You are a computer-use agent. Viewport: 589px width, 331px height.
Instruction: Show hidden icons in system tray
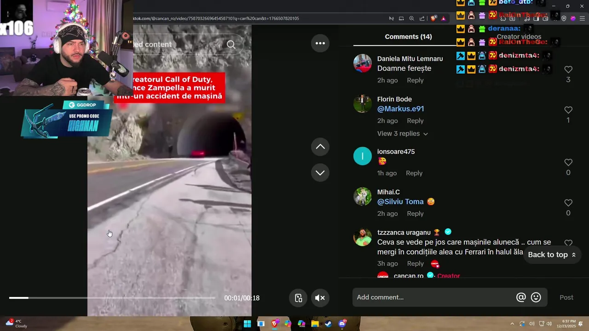coord(512,324)
